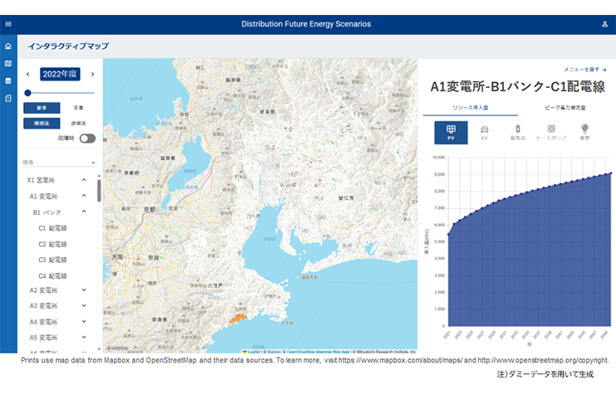Click the 奈良 label on the map
The image size is (616, 394).
pyautogui.click(x=154, y=258)
